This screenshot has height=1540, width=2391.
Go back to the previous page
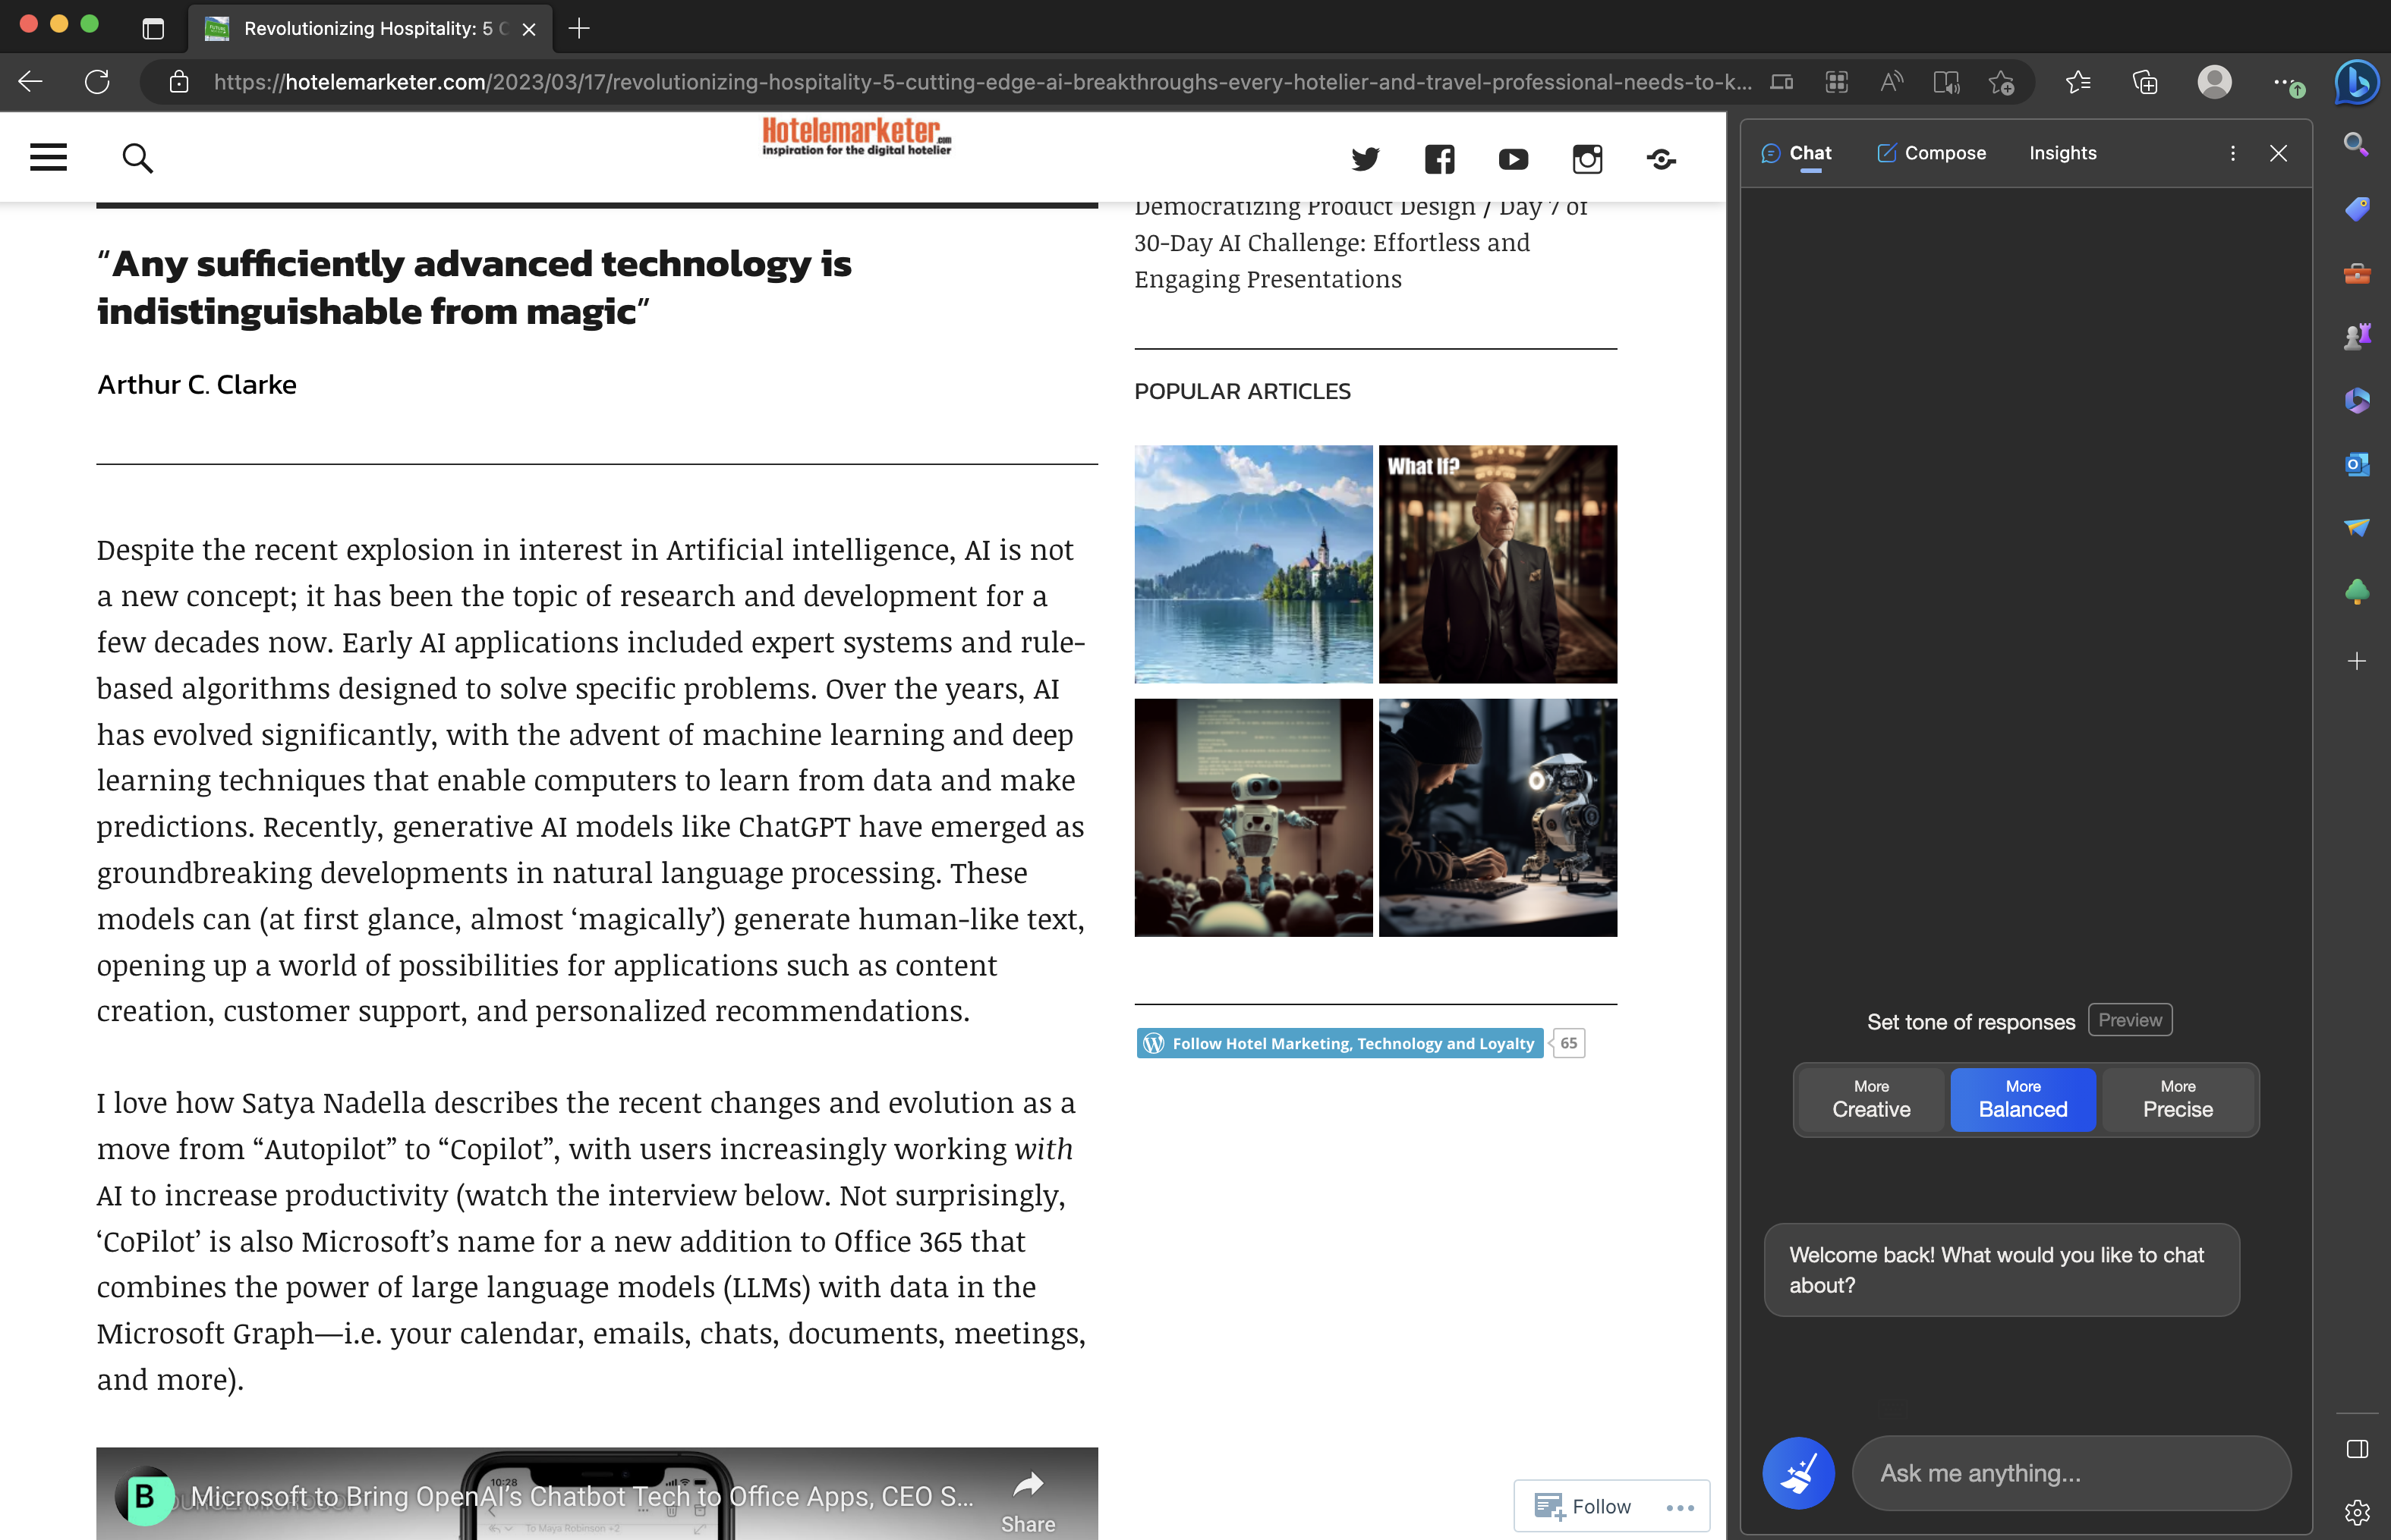[x=31, y=82]
